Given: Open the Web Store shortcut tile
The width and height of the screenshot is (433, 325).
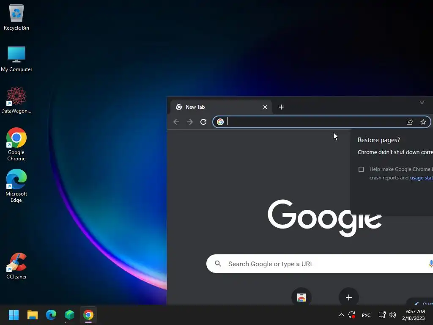Looking at the screenshot, I should (x=301, y=297).
